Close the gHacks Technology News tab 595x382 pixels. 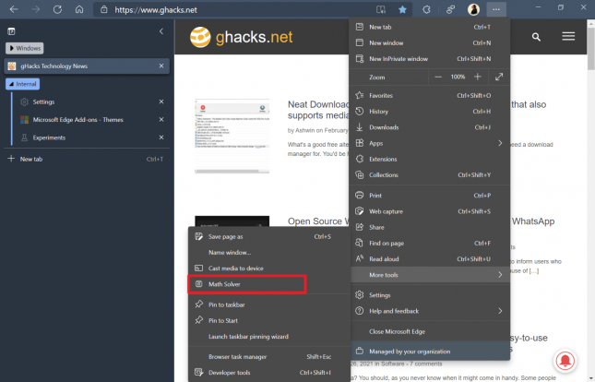161,66
